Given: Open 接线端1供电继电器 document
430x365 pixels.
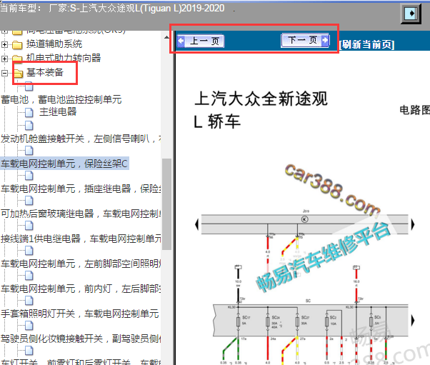Looking at the screenshot, I should point(81,239).
